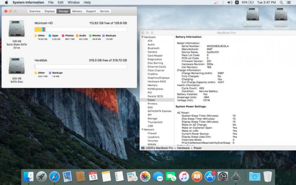The height and width of the screenshot is (185, 296).
Task: Open System Information app menu
Action: point(28,3)
